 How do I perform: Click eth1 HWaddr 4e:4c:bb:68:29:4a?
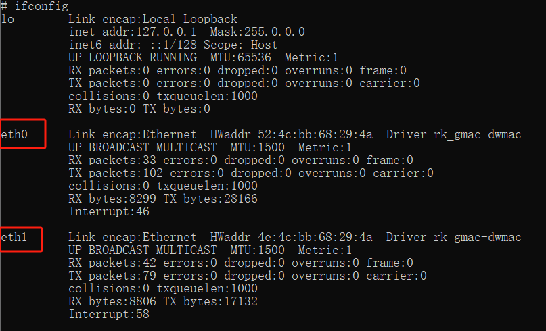[291, 237]
